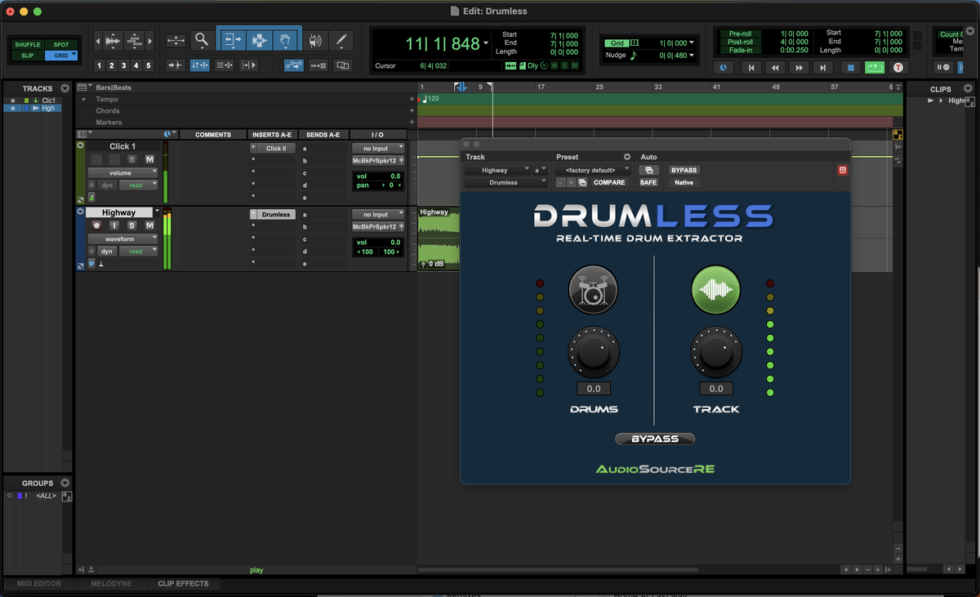Viewport: 980px width, 597px height.
Task: Expand the Tempo ruler
Action: [x=83, y=100]
